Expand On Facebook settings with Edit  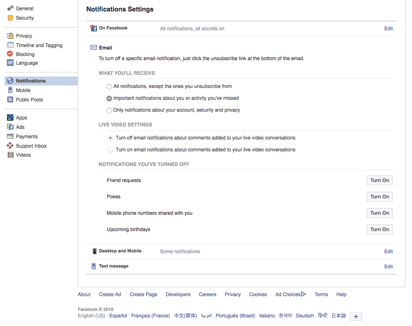click(x=388, y=29)
